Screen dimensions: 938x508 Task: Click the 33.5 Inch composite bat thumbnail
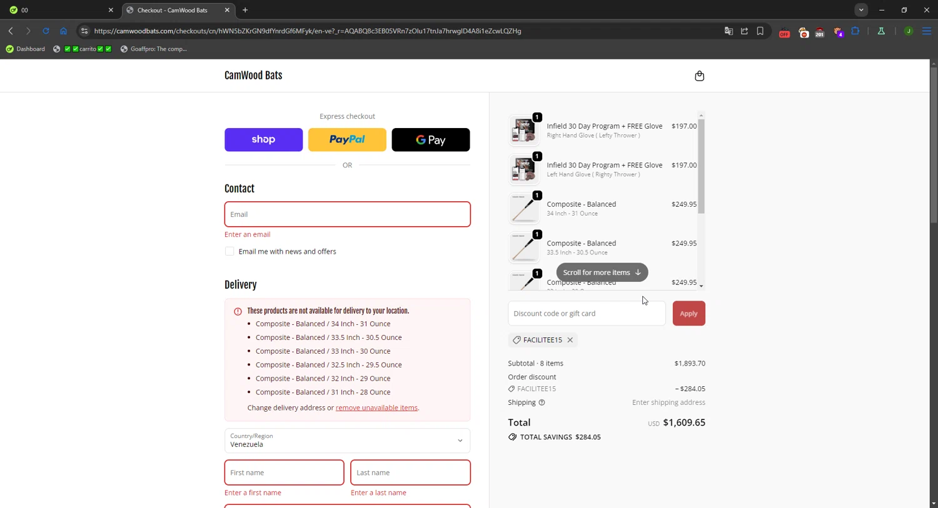(x=523, y=247)
